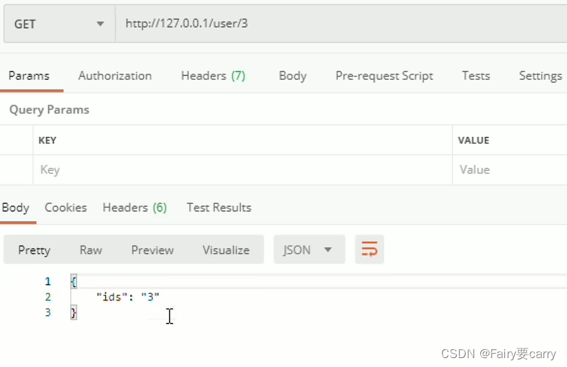The width and height of the screenshot is (567, 367).
Task: Click the "ids": "3" response line
Action: coord(128,297)
